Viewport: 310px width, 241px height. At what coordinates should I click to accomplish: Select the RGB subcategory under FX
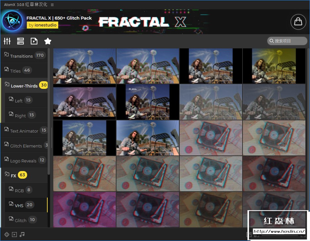click(26, 190)
